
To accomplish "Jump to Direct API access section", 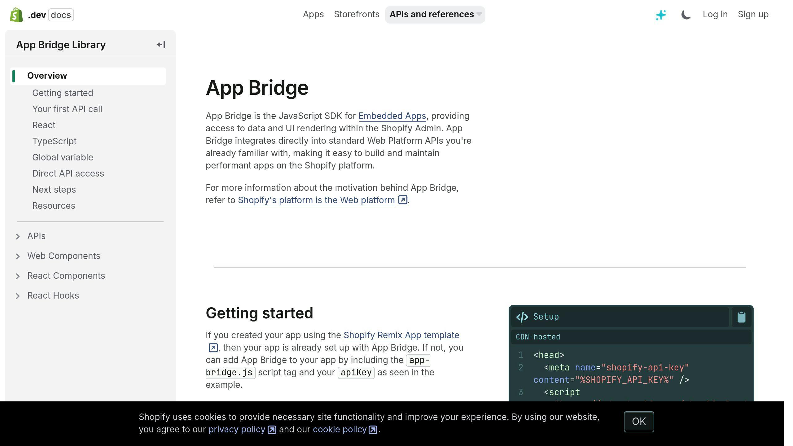I will click(68, 173).
